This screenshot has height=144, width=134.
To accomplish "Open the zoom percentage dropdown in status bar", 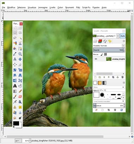I will [x=30, y=141].
